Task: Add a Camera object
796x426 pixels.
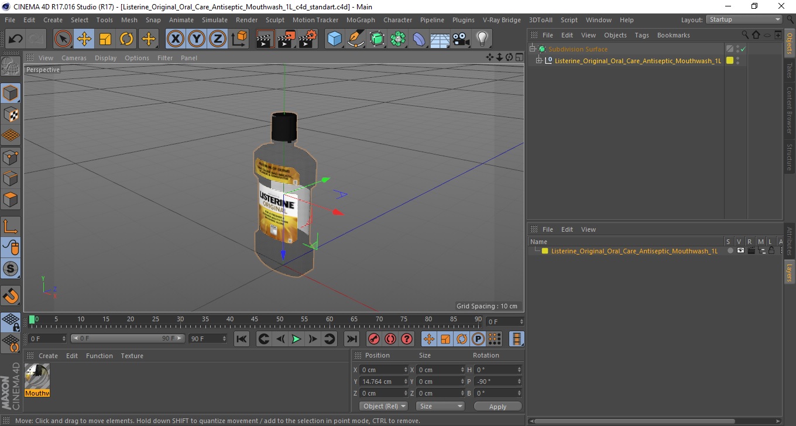Action: click(461, 39)
